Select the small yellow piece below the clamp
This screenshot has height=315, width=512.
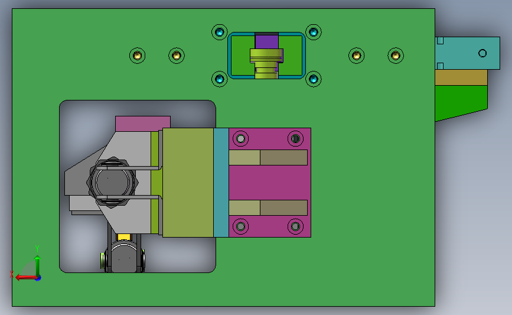click(124, 237)
